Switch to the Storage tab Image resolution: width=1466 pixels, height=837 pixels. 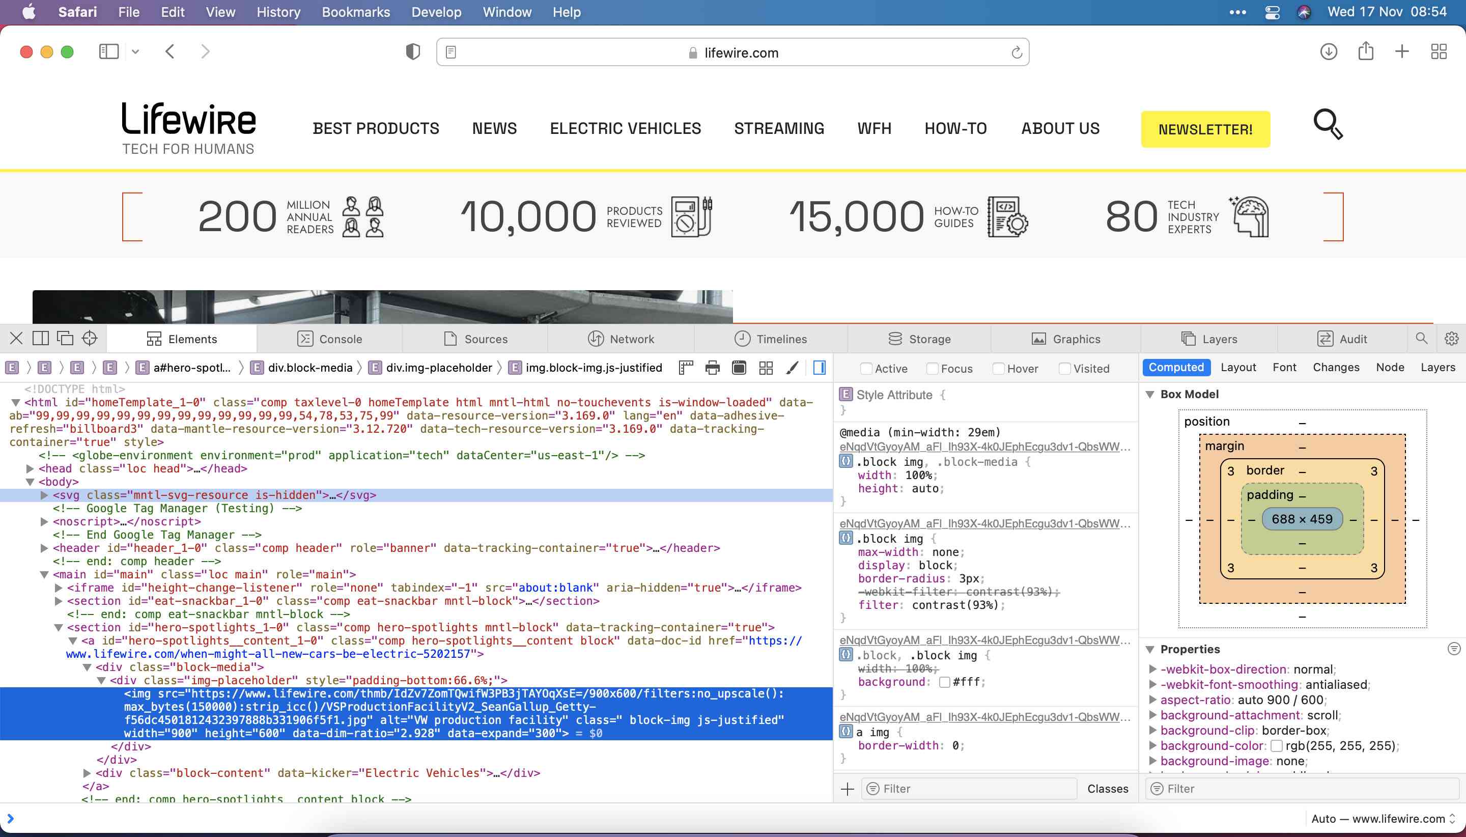pos(919,339)
